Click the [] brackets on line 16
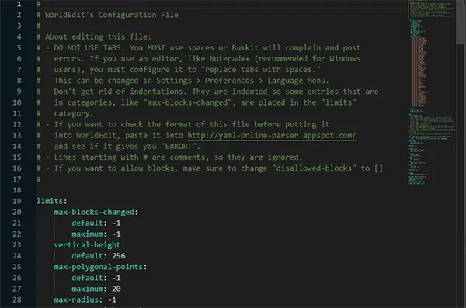466x308 pixels. [x=379, y=168]
